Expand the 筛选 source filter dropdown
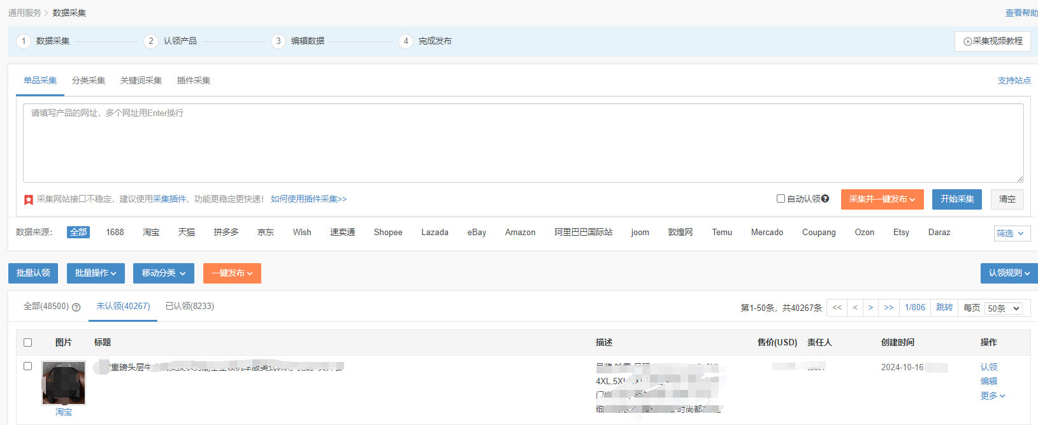Viewport: 1038px width, 425px height. [1012, 233]
